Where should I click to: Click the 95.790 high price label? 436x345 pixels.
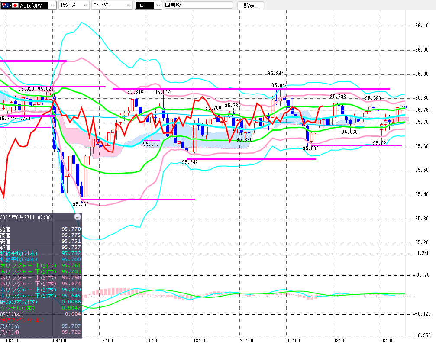[373, 98]
